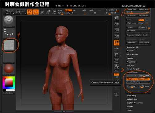Expand the Texture section
This screenshot has width=155, height=113.
[x=130, y=65]
